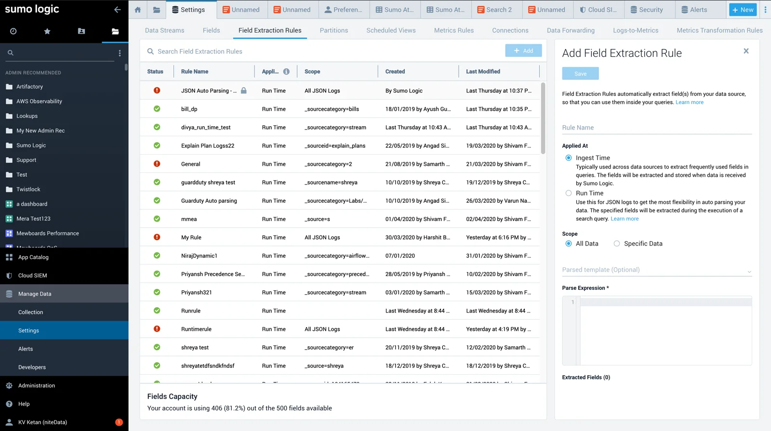Open the sidebar kebab options menu

click(120, 53)
